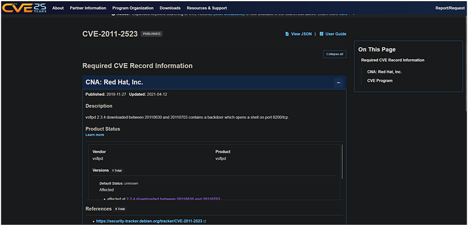This screenshot has height=226, width=468.
Task: Jump to CVE Program in sidebar
Action: tap(380, 81)
